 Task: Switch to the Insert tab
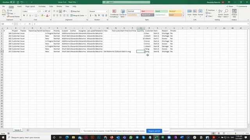pyautogui.click(x=19, y=7)
